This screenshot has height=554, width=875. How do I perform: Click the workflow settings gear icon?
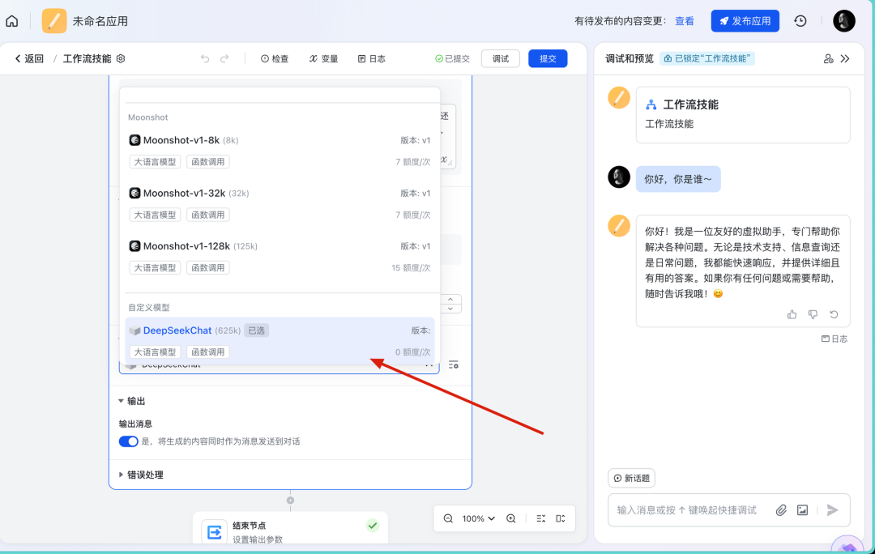(121, 58)
